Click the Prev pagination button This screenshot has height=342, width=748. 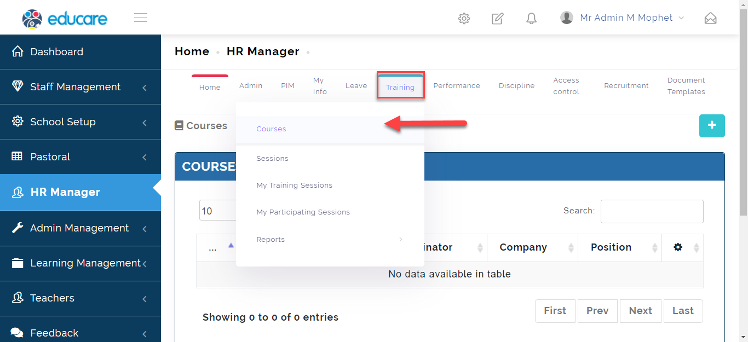point(597,311)
